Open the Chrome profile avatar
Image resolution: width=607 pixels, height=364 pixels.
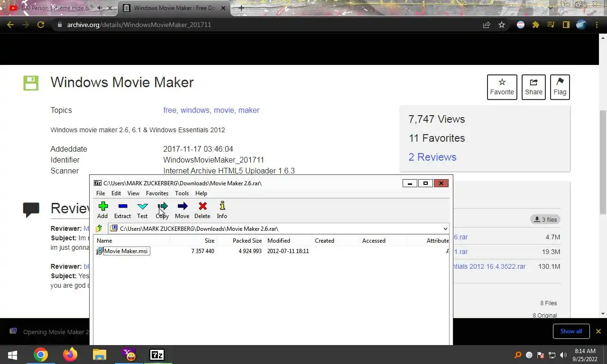point(581,25)
